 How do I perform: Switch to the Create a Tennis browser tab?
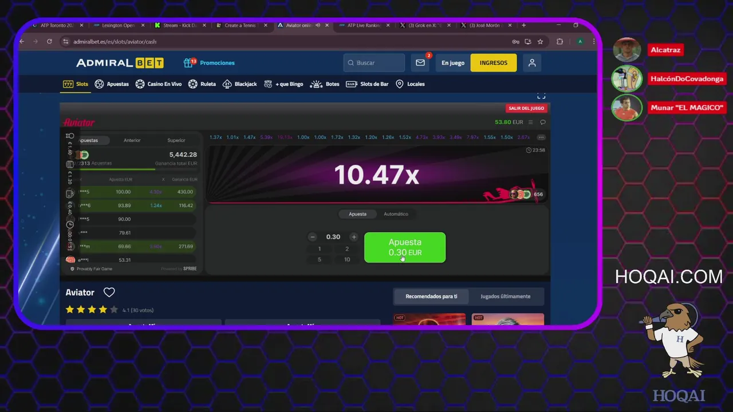[x=241, y=25]
